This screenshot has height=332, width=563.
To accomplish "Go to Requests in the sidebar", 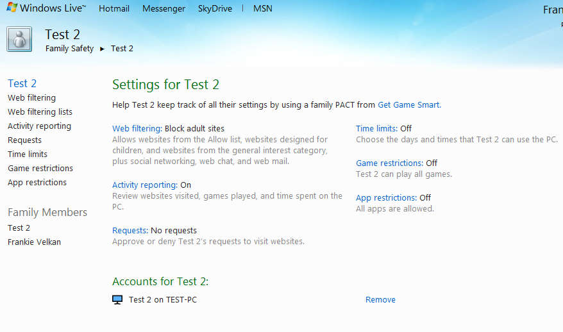I will coord(24,140).
